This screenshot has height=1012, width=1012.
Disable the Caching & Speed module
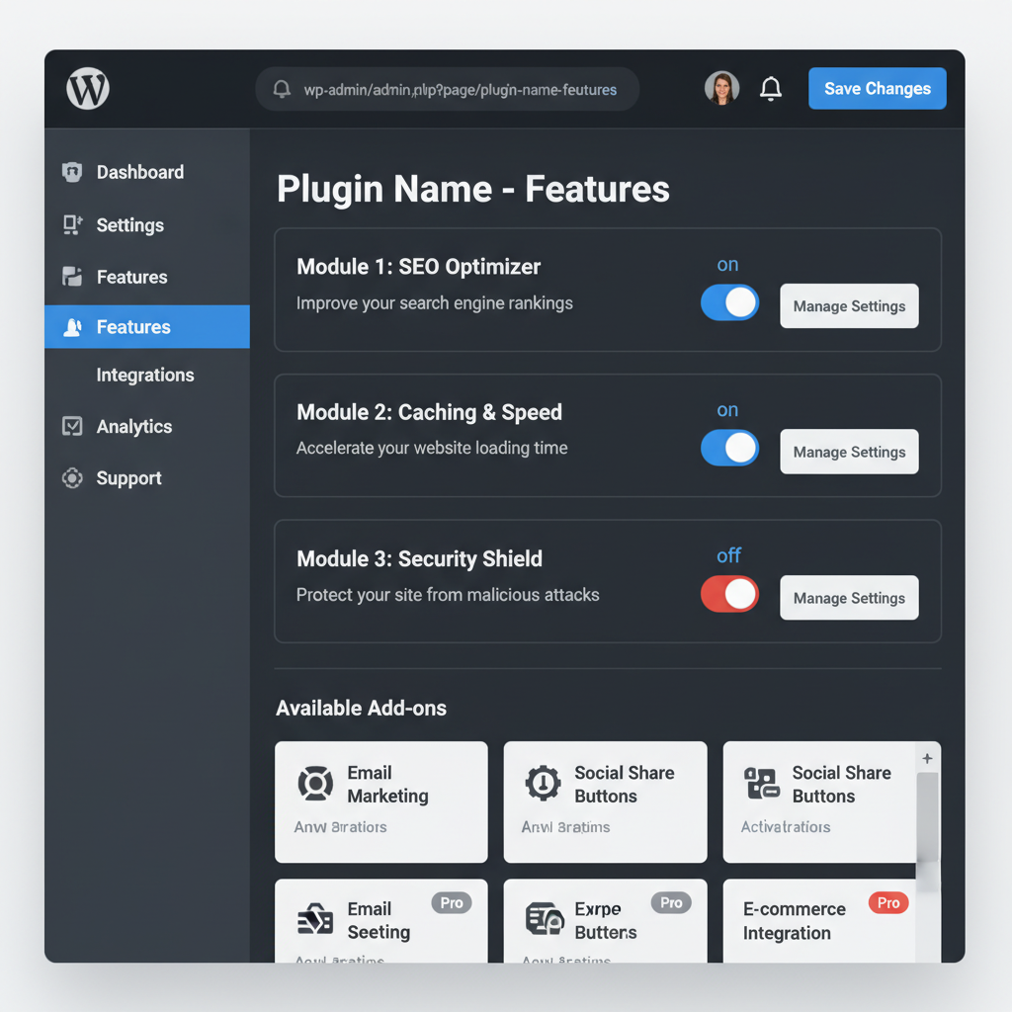729,448
